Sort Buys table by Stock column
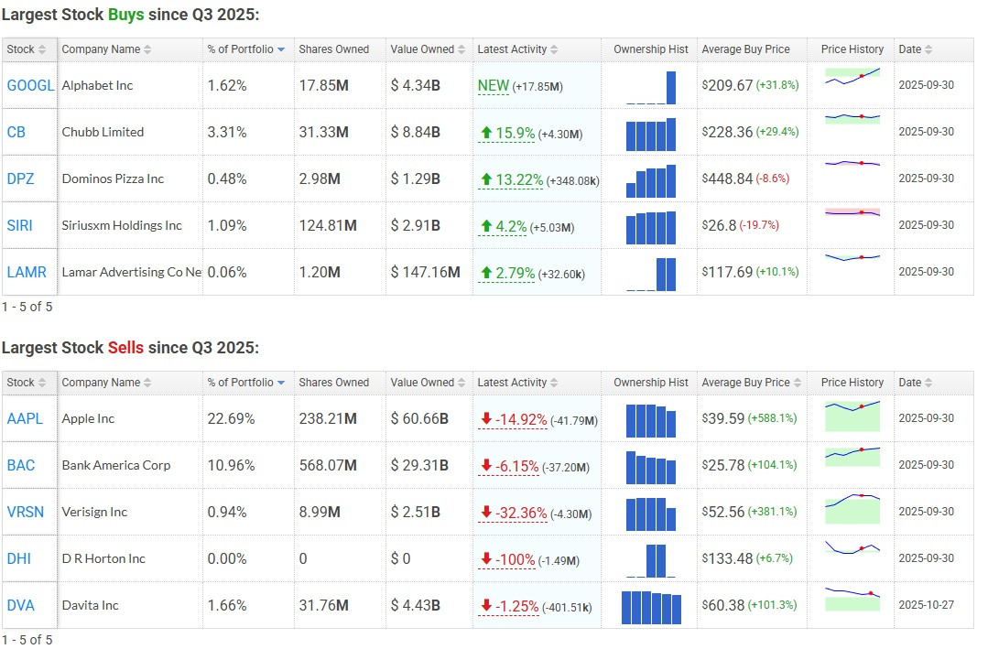 point(21,49)
